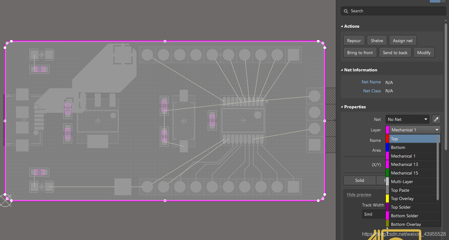
Task: Click the Repour button
Action: (x=354, y=41)
